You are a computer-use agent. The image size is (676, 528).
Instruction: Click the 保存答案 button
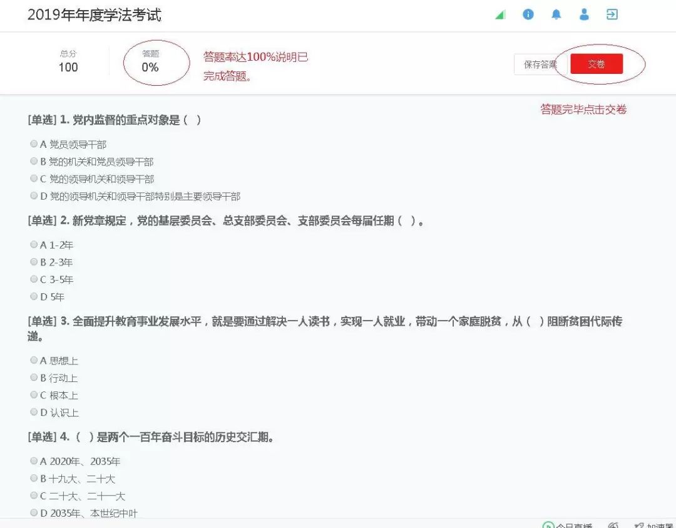[540, 64]
